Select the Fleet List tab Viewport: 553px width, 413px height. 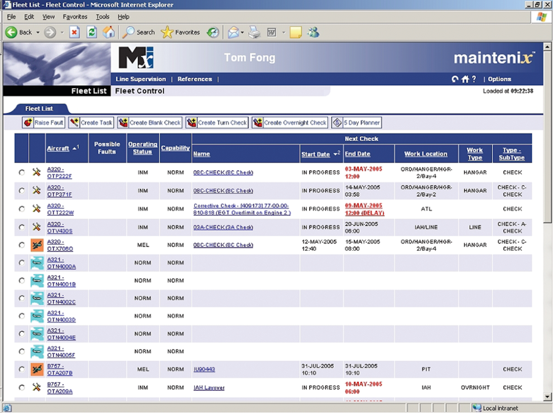(x=39, y=109)
